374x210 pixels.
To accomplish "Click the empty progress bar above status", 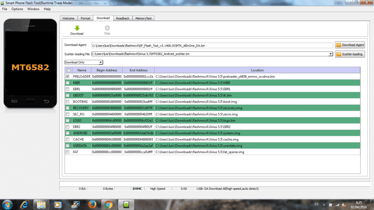I will pyautogui.click(x=215, y=184).
